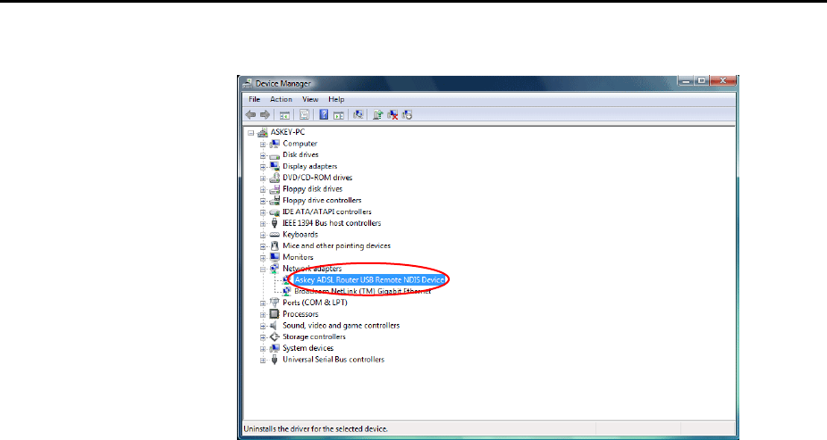Select the Monitors category icon
Image resolution: width=827 pixels, height=440 pixels.
274,257
